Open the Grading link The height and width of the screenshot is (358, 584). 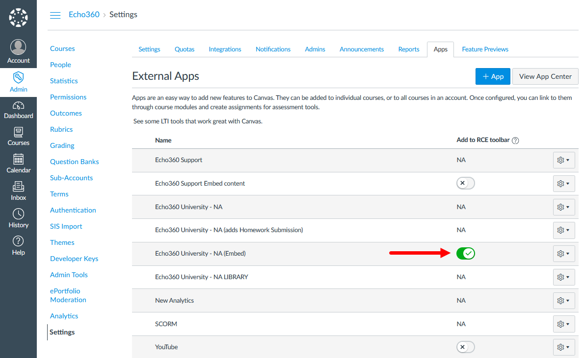[62, 146]
